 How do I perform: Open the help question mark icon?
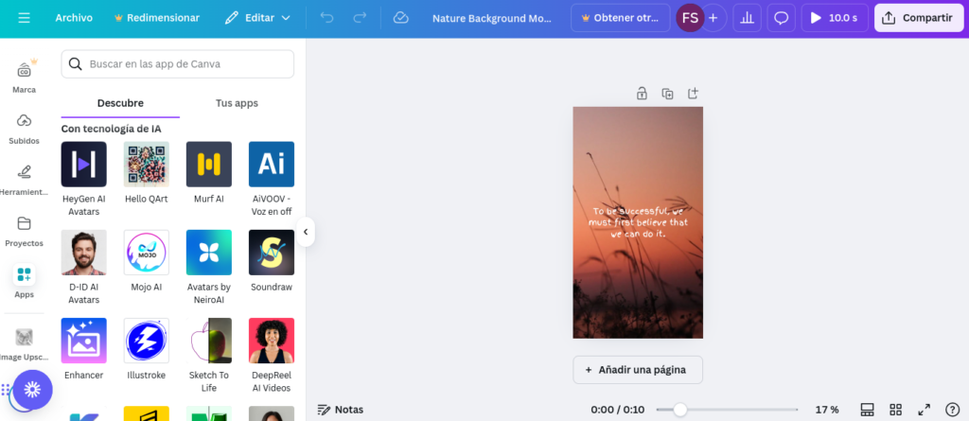click(x=952, y=410)
